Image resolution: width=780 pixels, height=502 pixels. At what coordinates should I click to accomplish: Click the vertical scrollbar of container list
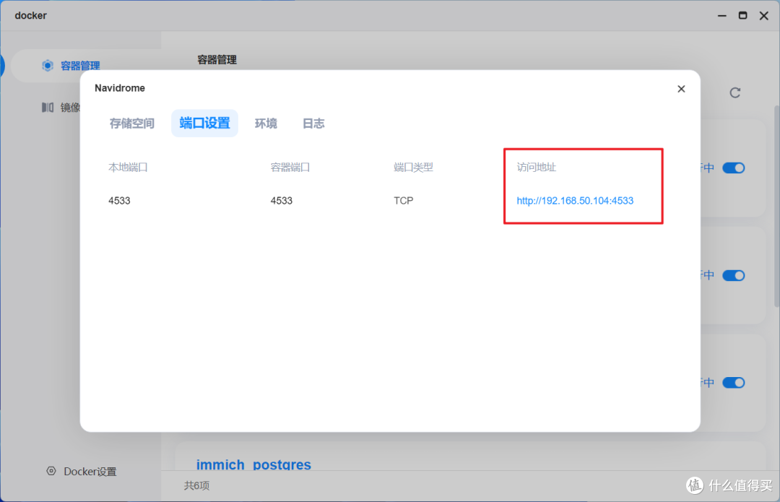tap(776, 206)
